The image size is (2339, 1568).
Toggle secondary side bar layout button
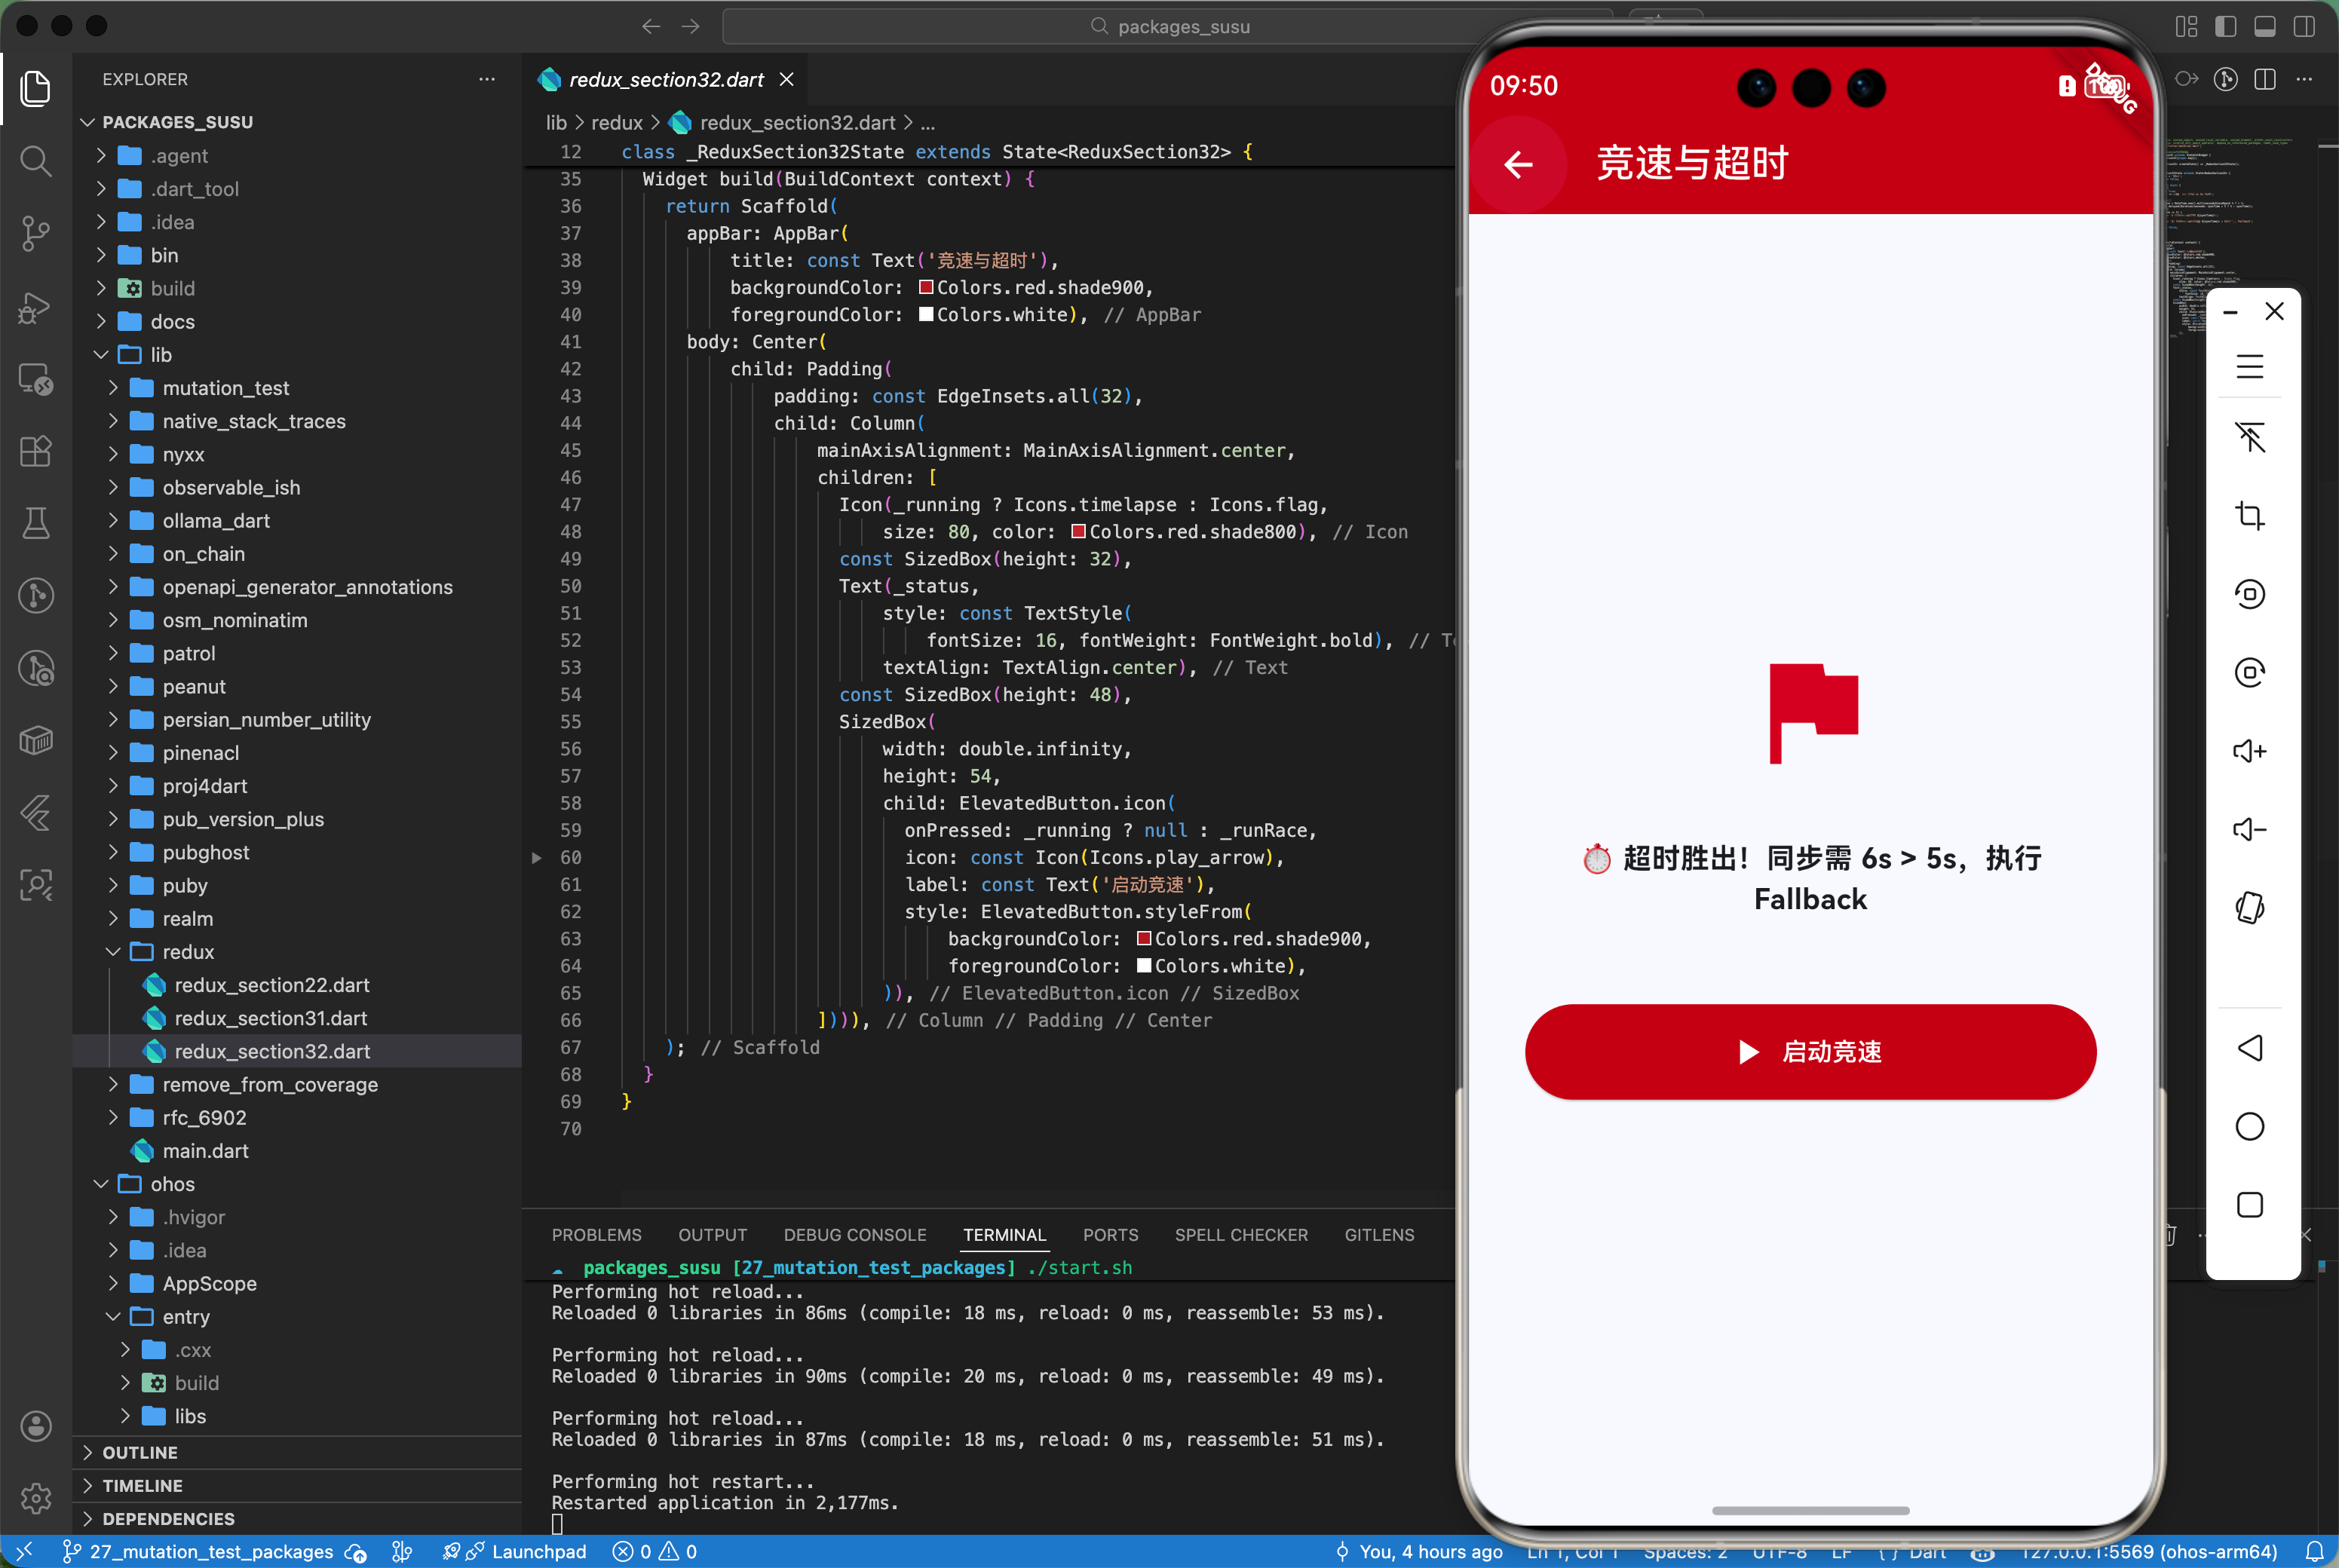coord(2304,27)
